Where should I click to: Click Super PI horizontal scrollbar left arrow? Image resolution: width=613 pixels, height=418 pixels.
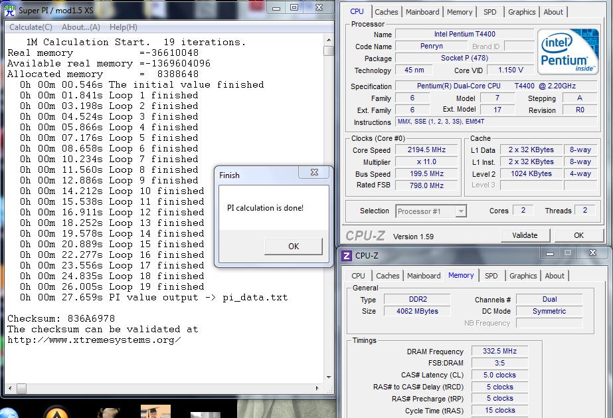pyautogui.click(x=10, y=389)
